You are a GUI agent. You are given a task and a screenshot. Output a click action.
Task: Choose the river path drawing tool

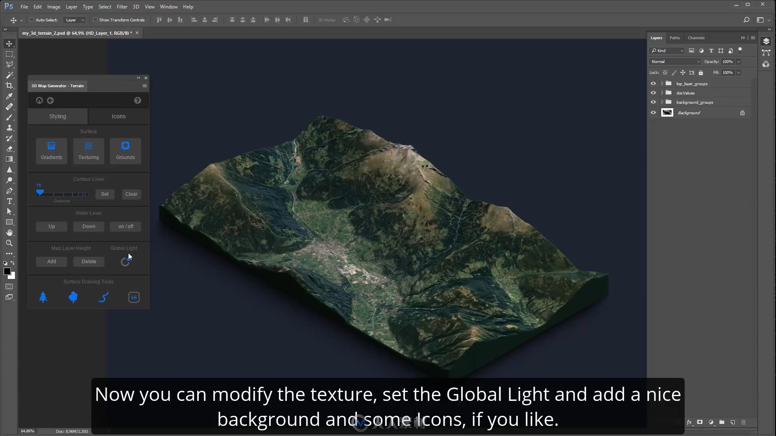(x=103, y=298)
